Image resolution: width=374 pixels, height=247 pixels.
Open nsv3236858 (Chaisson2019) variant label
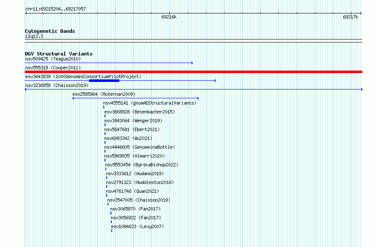tap(57, 85)
